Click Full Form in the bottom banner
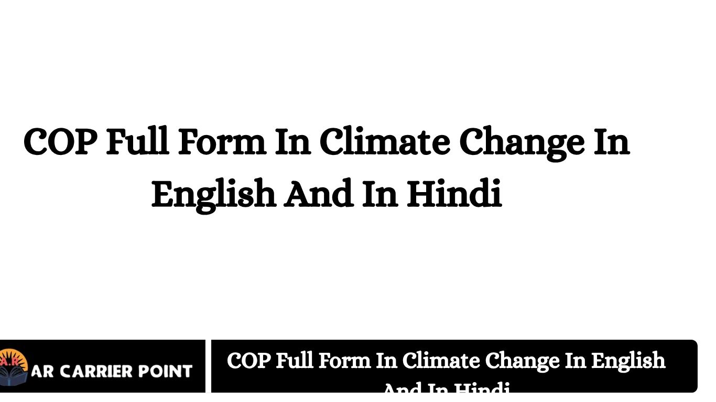 (322, 361)
